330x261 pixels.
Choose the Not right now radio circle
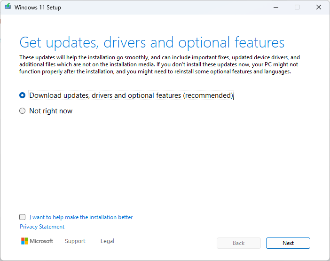tap(22, 111)
